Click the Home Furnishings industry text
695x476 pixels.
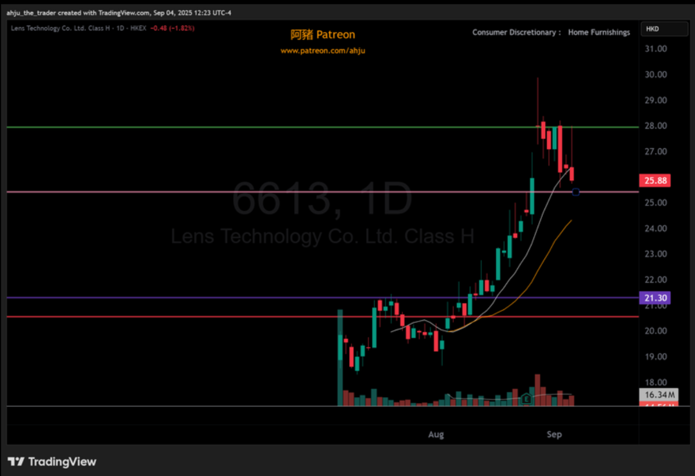coord(599,32)
